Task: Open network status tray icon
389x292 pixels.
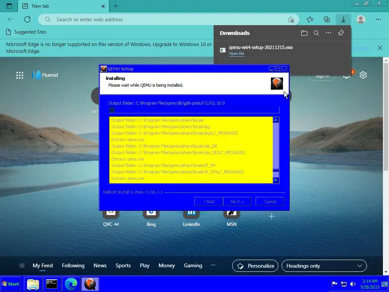Action: pos(344,284)
